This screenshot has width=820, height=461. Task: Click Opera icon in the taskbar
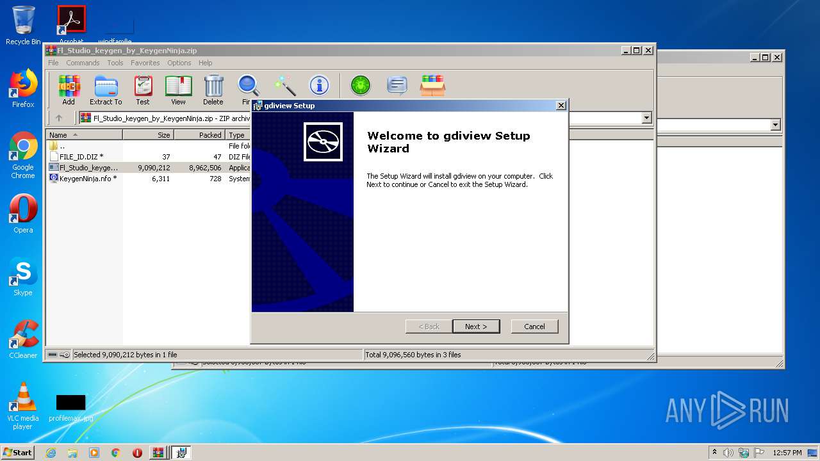[137, 453]
